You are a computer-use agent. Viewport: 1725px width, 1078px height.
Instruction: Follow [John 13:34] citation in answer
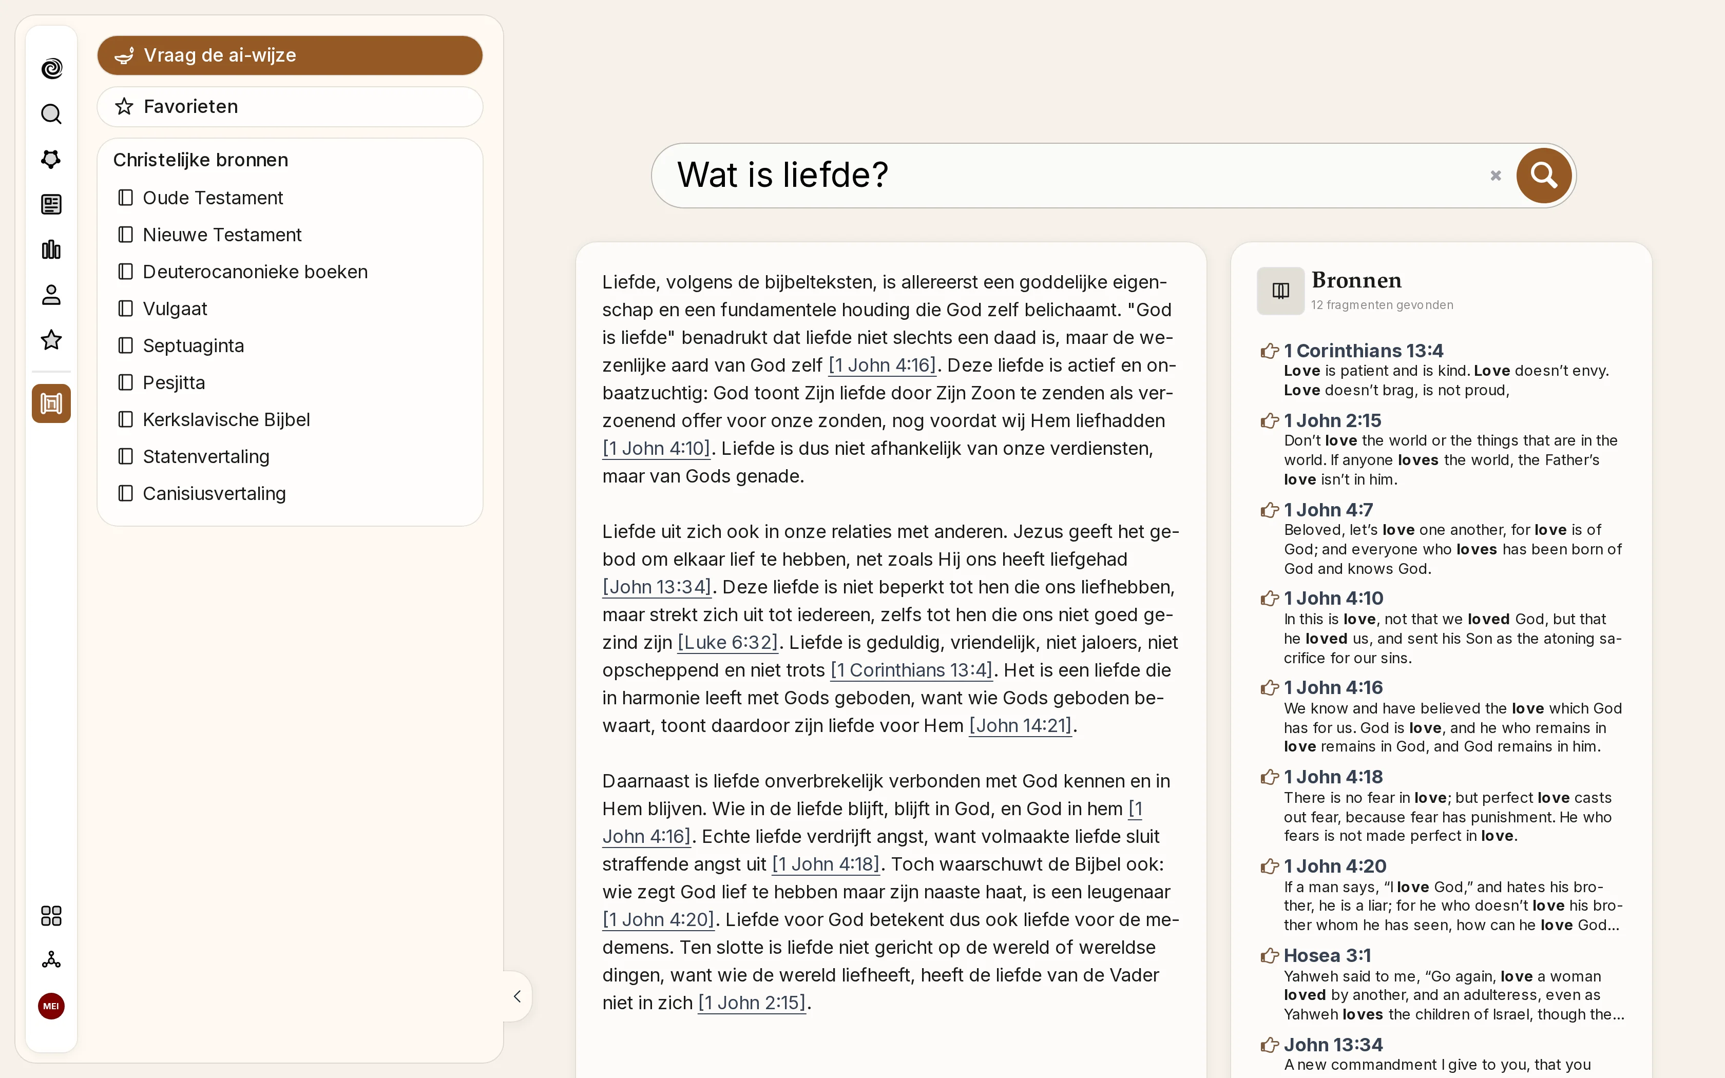(657, 587)
